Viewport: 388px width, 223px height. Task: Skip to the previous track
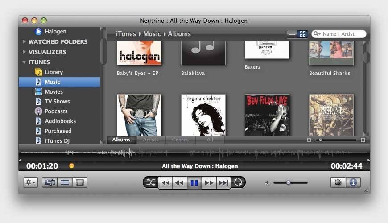click(x=165, y=183)
